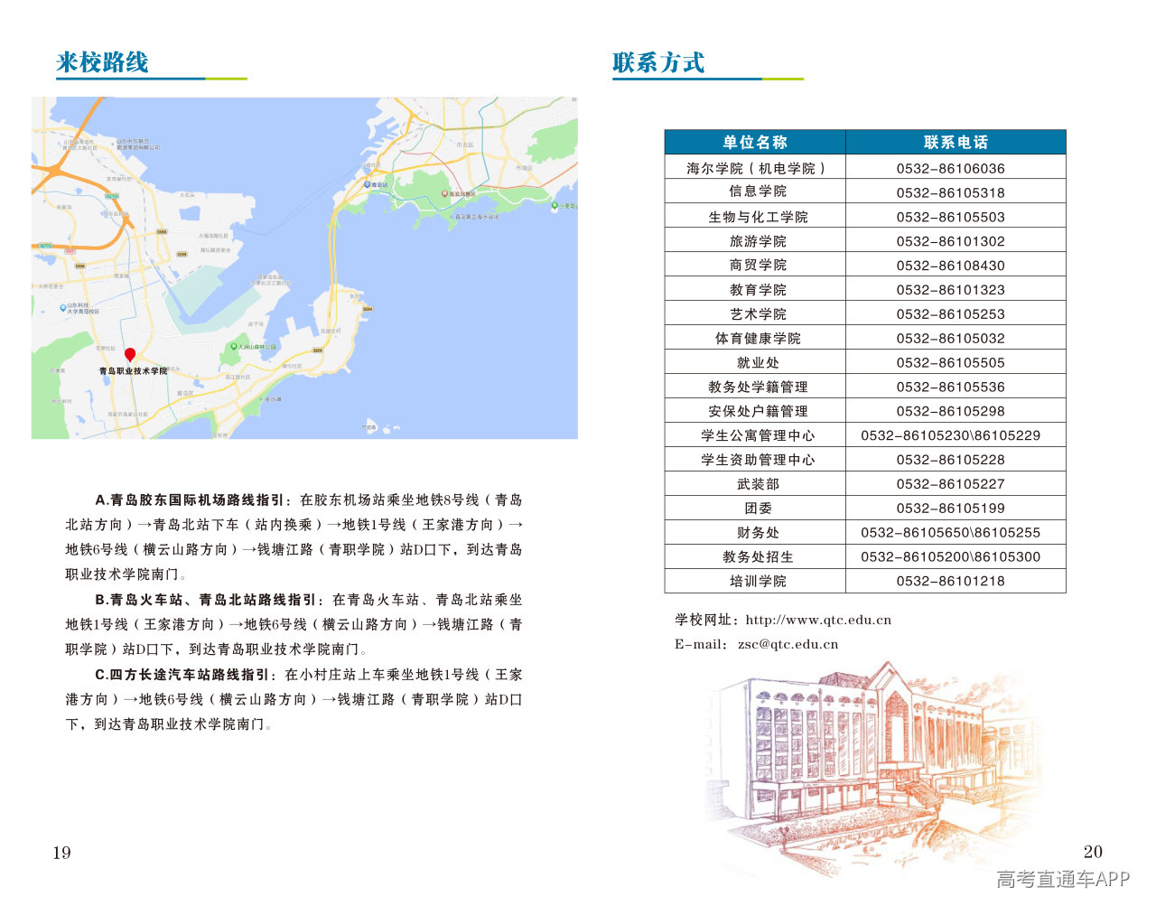Click page number 20

click(1093, 852)
